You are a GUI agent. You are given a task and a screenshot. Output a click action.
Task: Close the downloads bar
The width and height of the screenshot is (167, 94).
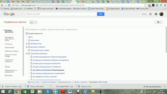tap(165, 86)
